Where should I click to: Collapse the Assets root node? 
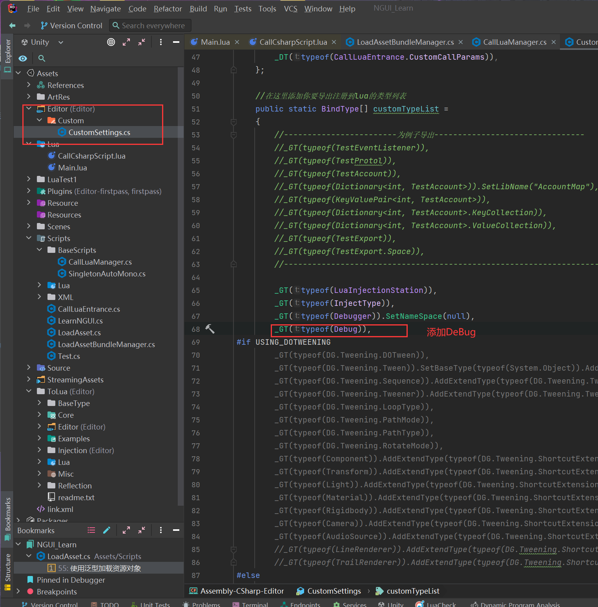pos(18,73)
